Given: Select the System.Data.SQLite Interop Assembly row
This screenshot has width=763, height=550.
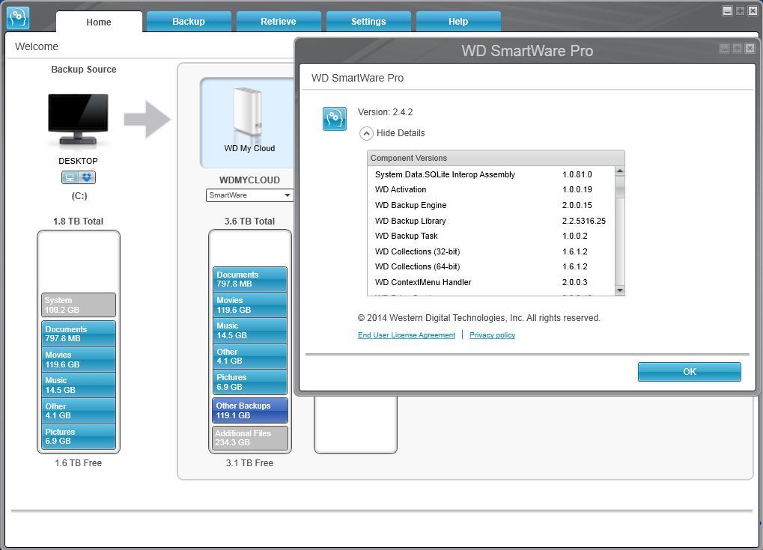Looking at the screenshot, I should click(491, 174).
